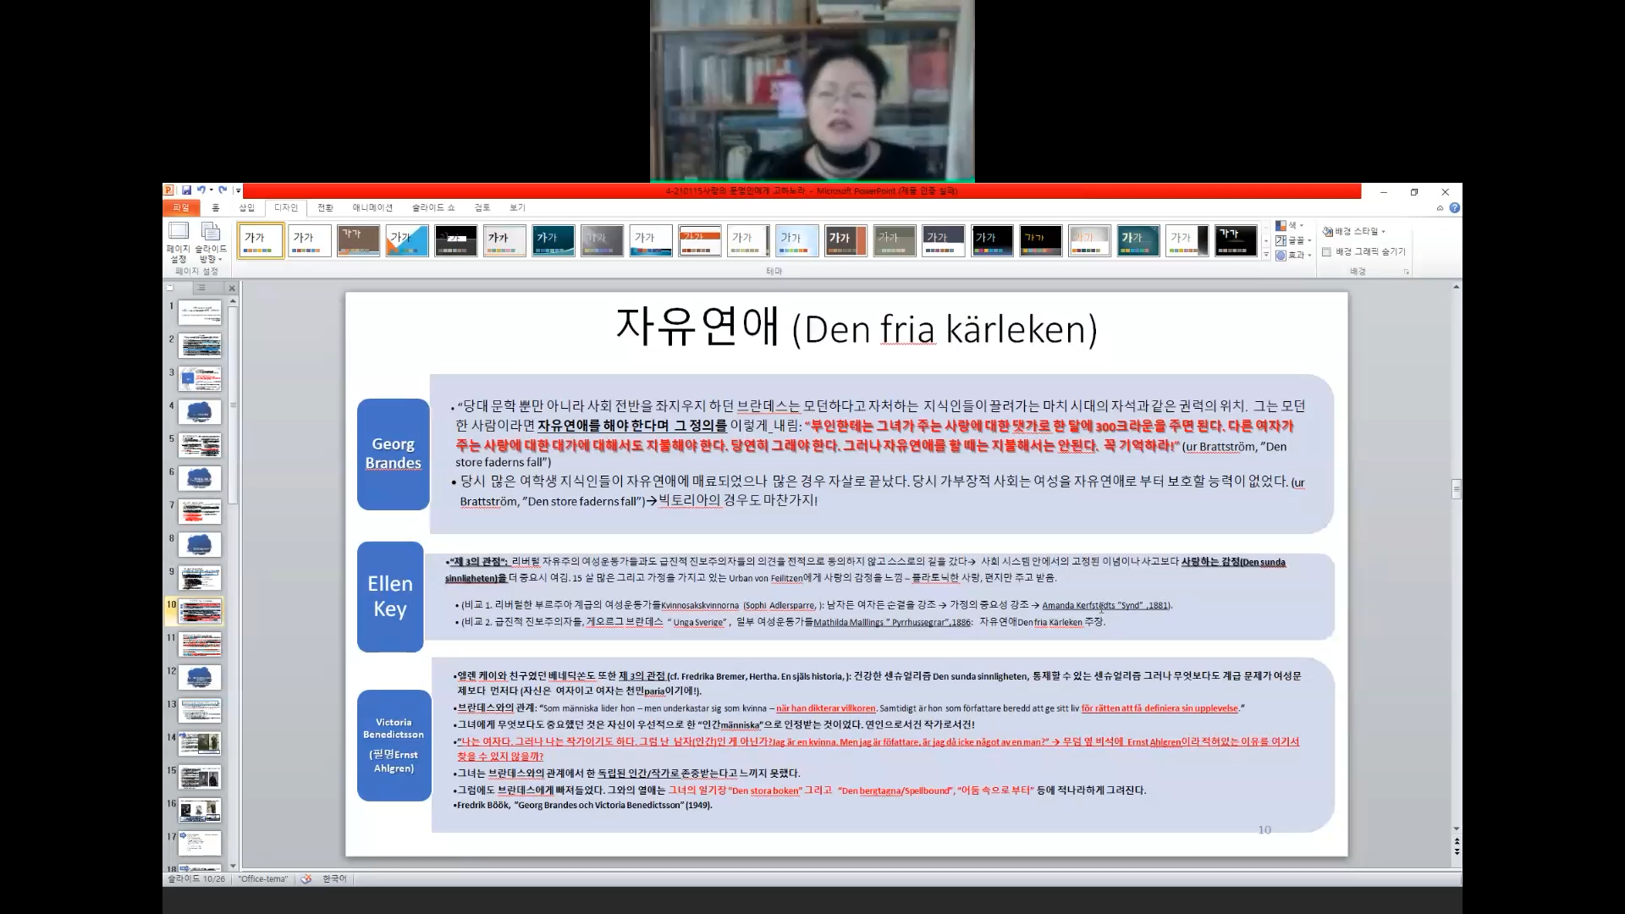Click the spell check icon in status bar
Image resolution: width=1625 pixels, height=914 pixels.
(x=306, y=878)
